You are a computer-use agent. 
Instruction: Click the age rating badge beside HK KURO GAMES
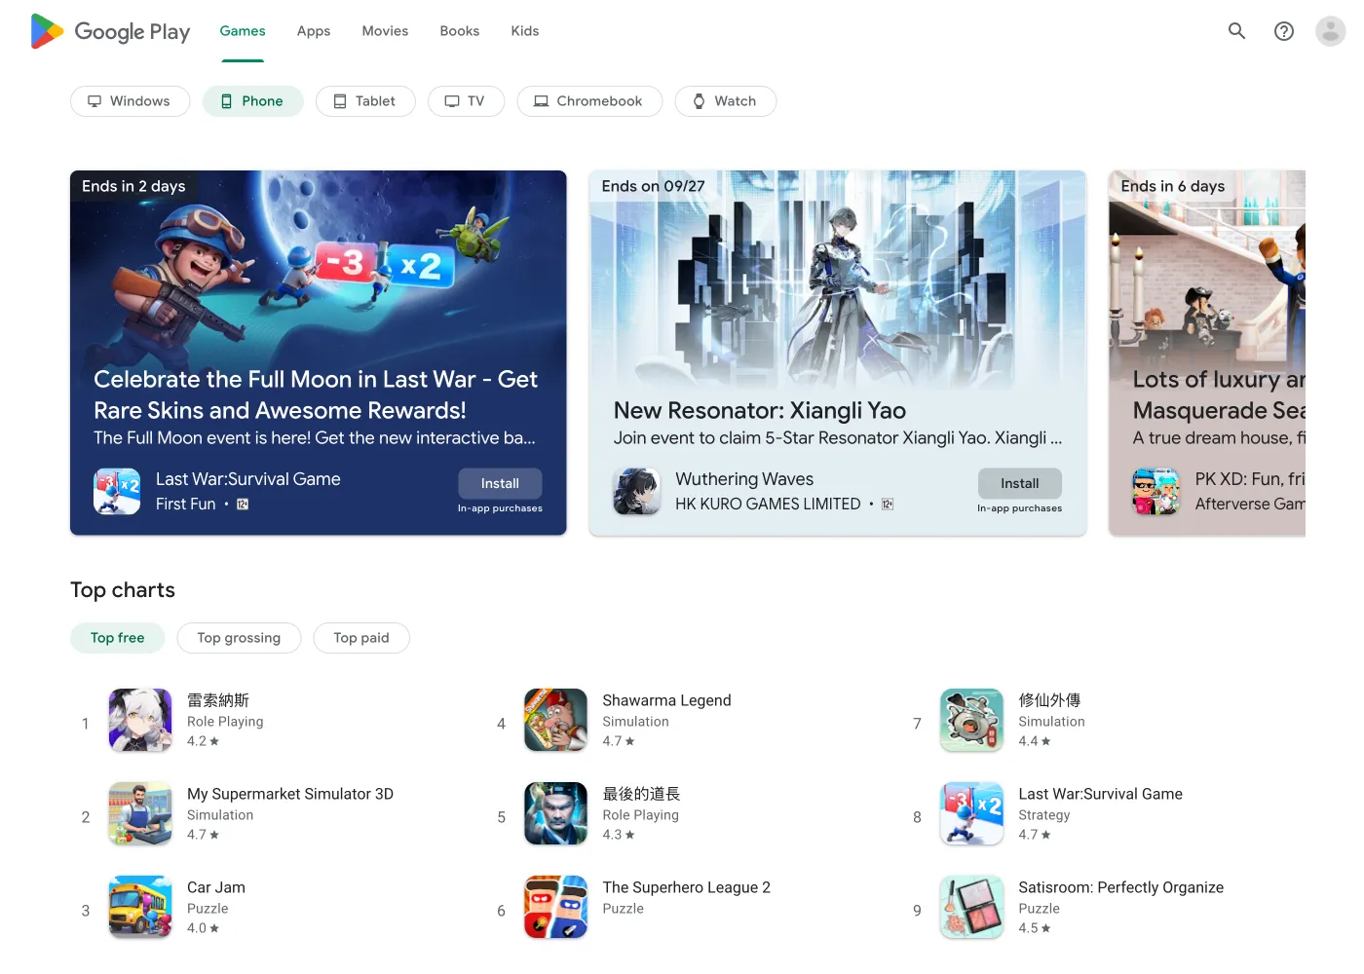coord(888,504)
